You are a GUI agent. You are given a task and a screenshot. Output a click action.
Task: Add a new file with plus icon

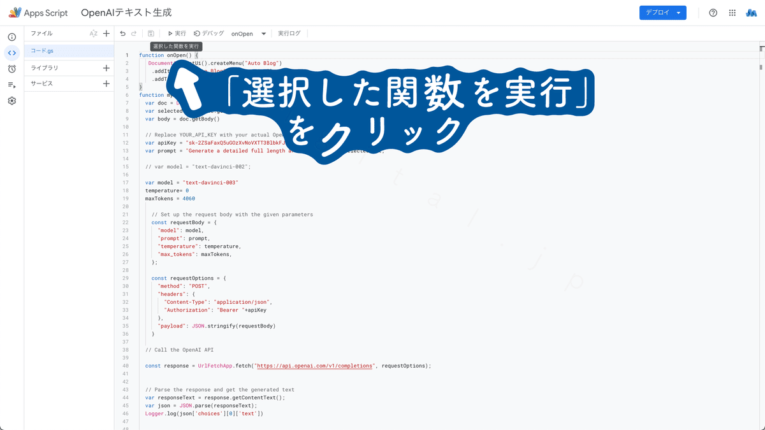pyautogui.click(x=106, y=34)
